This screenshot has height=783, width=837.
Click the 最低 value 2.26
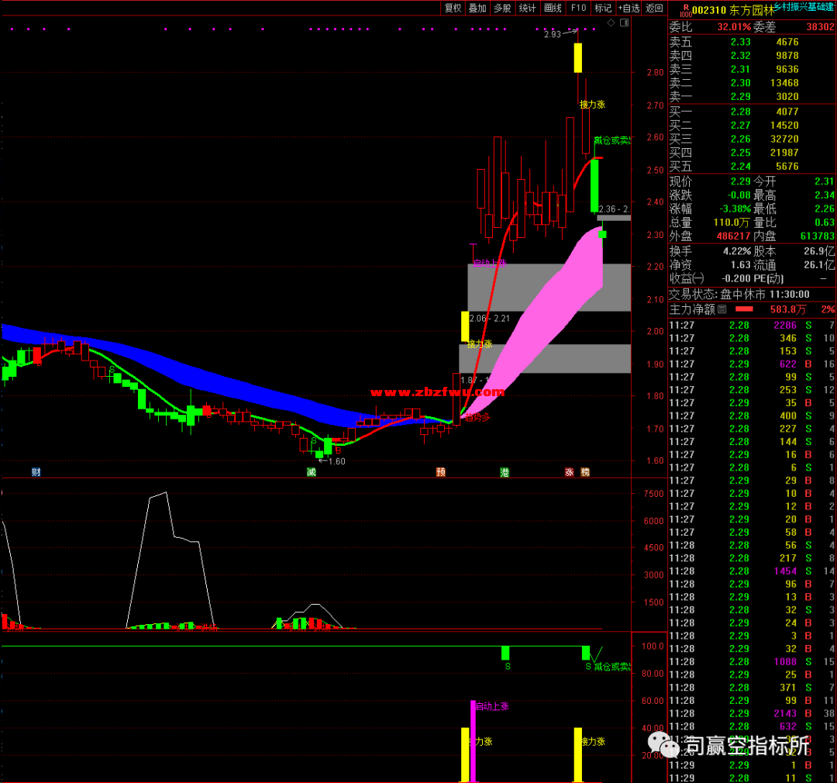824,209
